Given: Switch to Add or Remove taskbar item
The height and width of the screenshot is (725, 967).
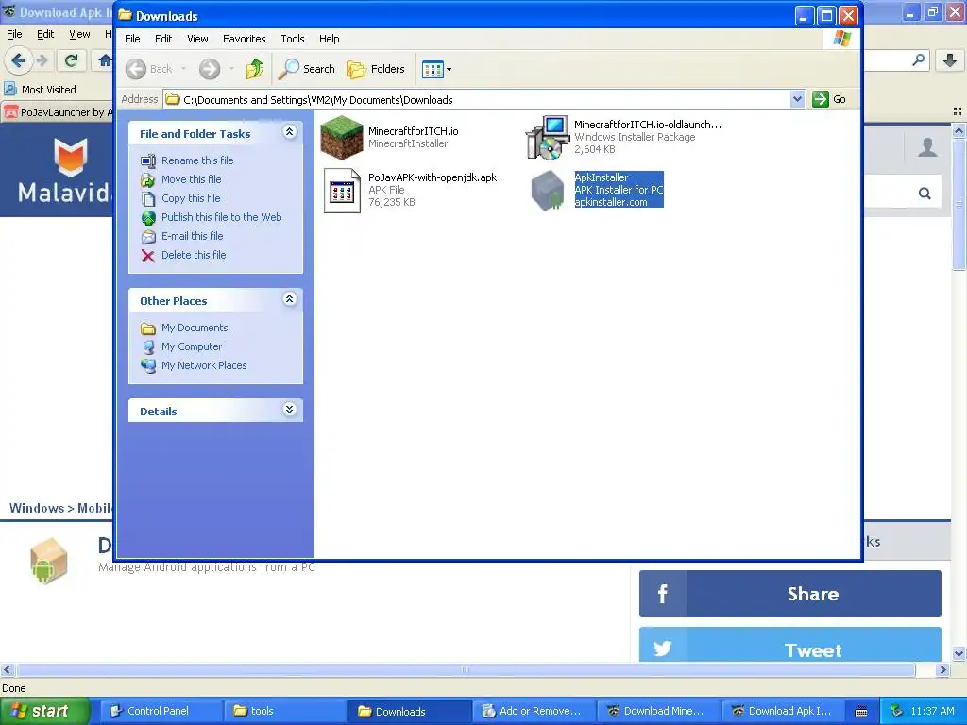Looking at the screenshot, I should (534, 711).
